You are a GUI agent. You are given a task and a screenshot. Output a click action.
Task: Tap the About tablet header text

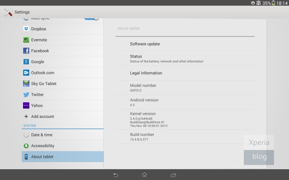pyautogui.click(x=128, y=28)
